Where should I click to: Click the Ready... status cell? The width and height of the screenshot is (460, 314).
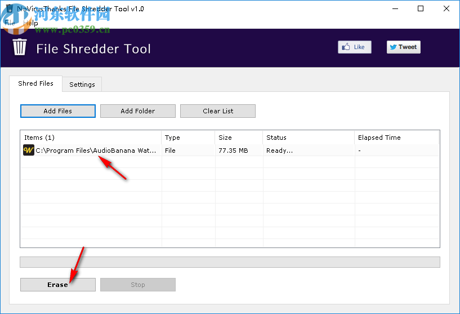point(280,151)
